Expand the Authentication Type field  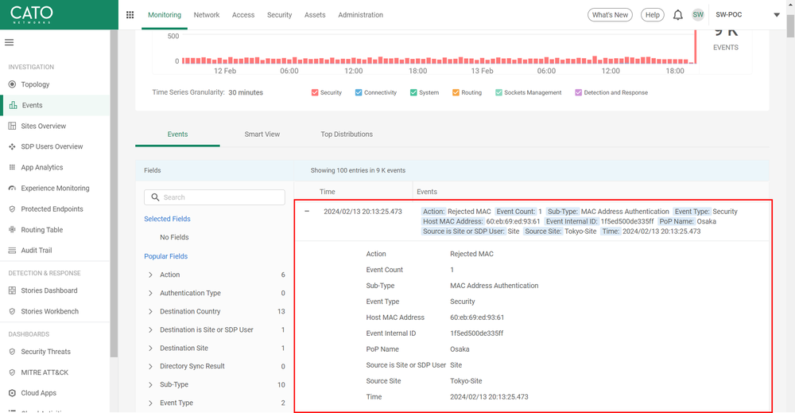(150, 293)
